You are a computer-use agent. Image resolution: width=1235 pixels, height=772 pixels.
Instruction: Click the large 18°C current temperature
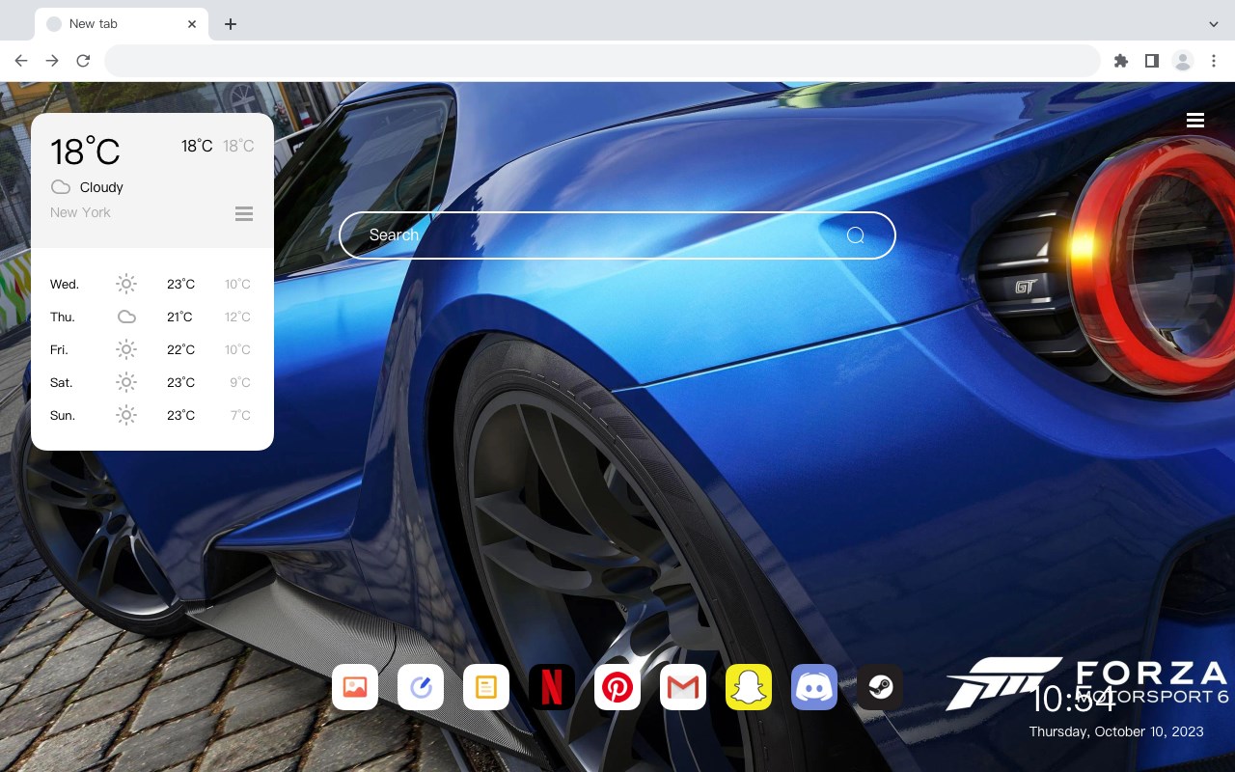(85, 152)
